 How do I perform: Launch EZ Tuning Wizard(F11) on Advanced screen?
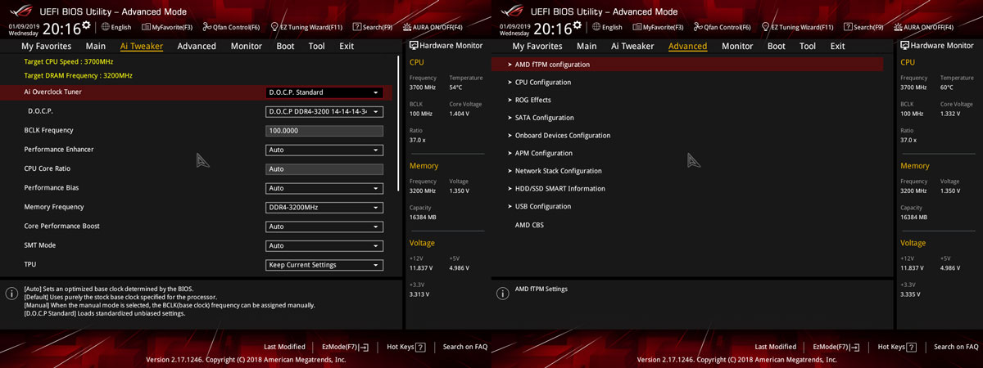click(x=798, y=27)
